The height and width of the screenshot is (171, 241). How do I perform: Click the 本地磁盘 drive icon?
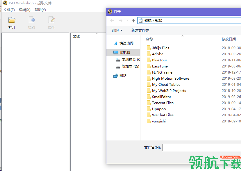[x=118, y=60]
